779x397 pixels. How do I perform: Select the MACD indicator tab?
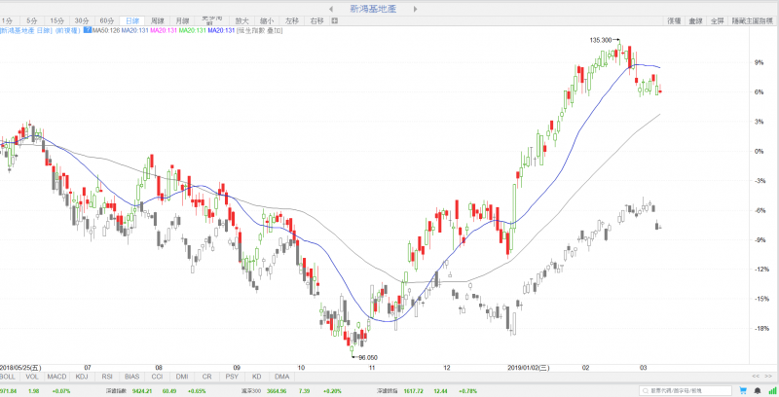(x=56, y=377)
